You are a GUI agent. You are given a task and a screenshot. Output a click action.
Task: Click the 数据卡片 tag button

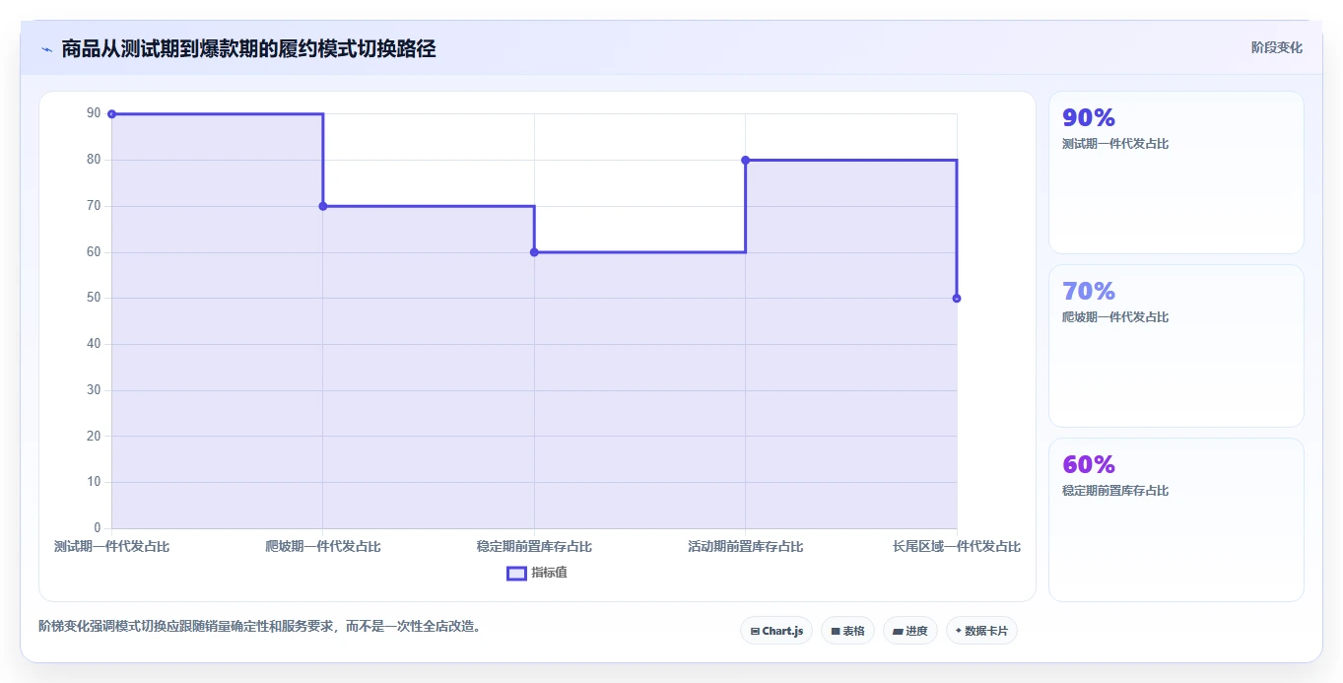click(x=981, y=631)
